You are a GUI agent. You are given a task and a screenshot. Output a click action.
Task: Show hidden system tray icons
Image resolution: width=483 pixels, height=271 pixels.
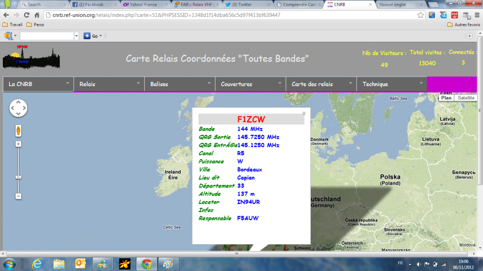coord(410,264)
